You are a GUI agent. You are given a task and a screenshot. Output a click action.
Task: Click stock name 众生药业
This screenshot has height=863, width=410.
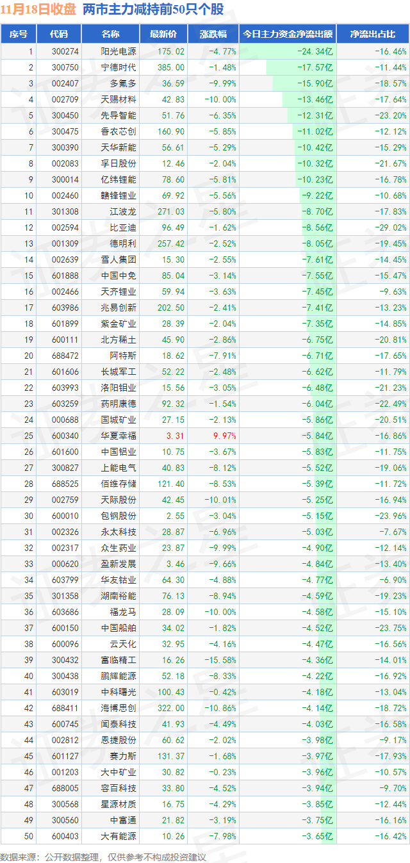click(x=119, y=548)
